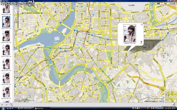Open the Windows Start orb
The image size is (177, 110).
(x=3, y=108)
